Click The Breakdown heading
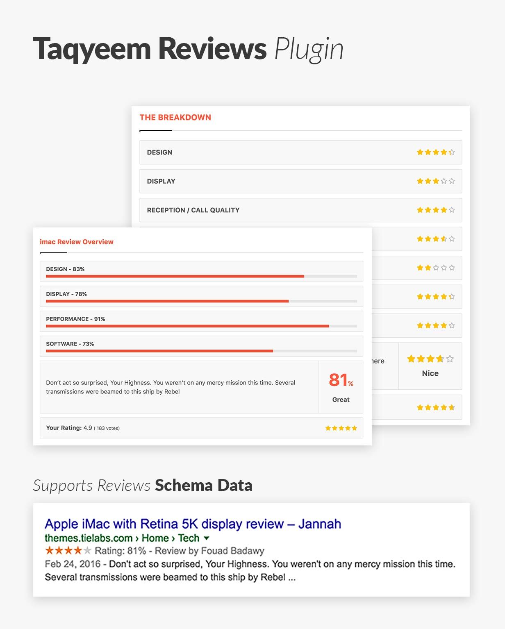This screenshot has height=629, width=505. (x=175, y=118)
